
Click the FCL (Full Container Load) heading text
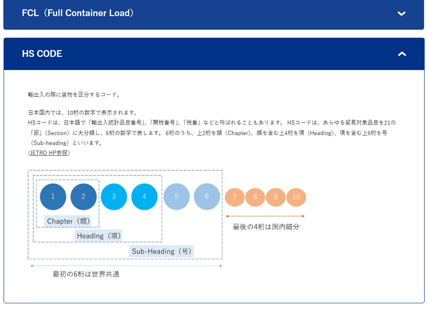tap(78, 13)
